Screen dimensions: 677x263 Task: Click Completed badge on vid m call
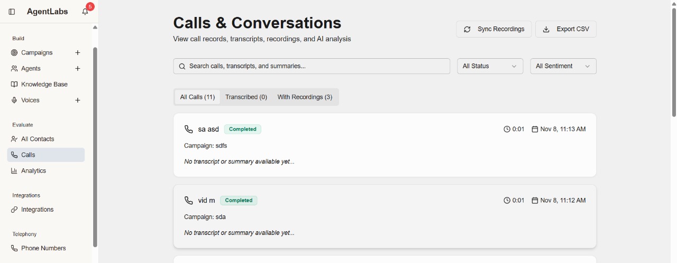(239, 201)
